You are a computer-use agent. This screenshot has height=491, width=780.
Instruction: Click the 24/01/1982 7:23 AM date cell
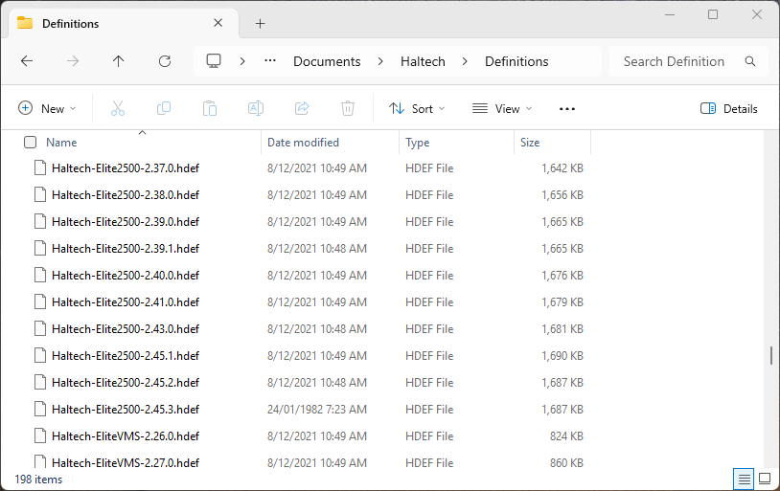tap(317, 410)
